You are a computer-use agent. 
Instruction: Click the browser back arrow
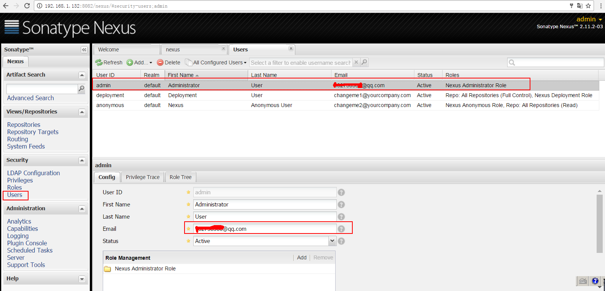[x=6, y=6]
